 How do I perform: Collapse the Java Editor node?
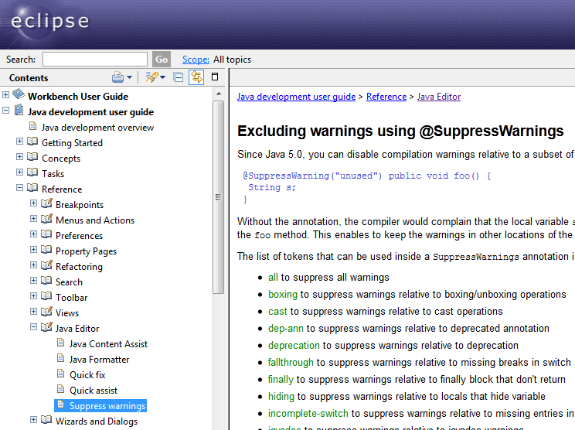(x=33, y=326)
